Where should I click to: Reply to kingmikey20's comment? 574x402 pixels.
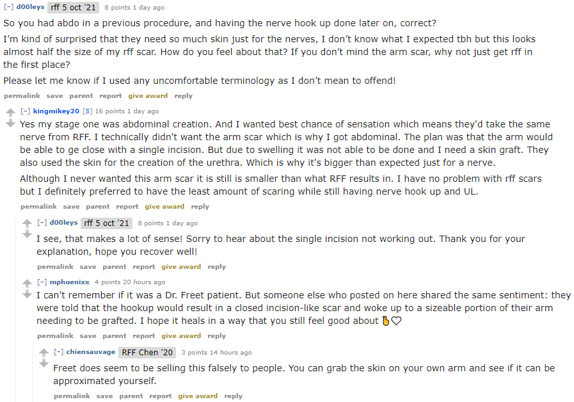(x=200, y=207)
